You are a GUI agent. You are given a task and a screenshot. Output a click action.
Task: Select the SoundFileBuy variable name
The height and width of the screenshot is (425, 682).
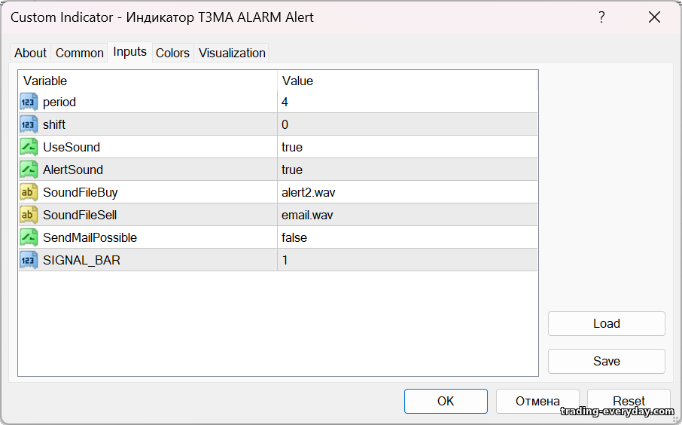(x=80, y=192)
